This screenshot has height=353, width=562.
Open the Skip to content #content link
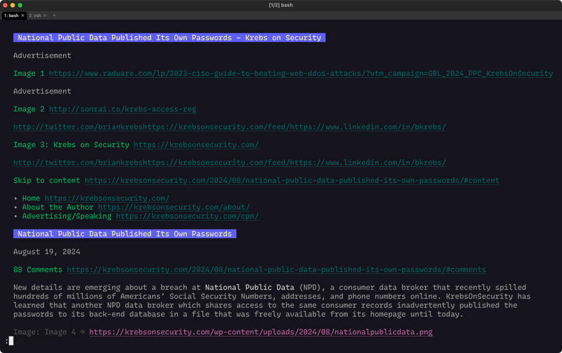(292, 181)
